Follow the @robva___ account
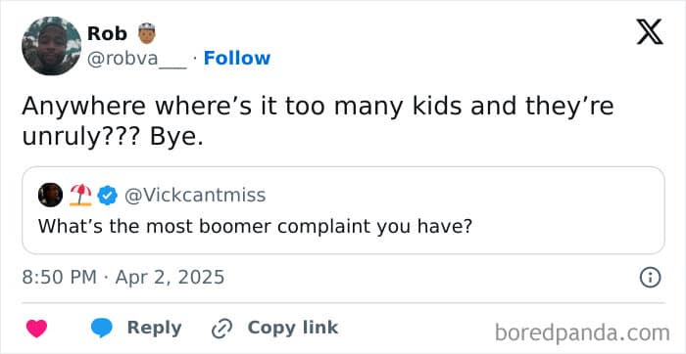 click(237, 58)
